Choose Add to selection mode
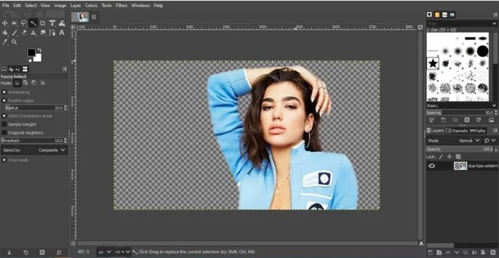The width and height of the screenshot is (499, 258). click(x=25, y=83)
